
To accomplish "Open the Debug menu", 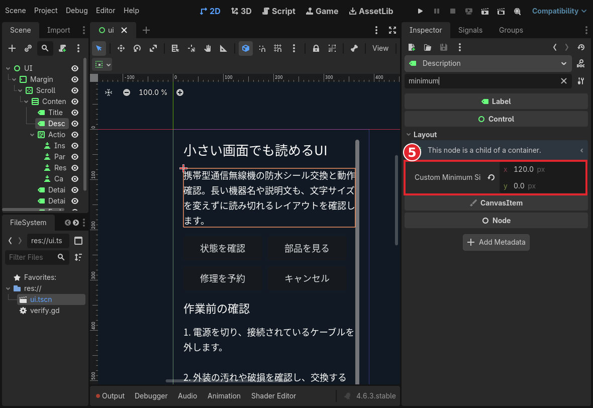I will [77, 11].
